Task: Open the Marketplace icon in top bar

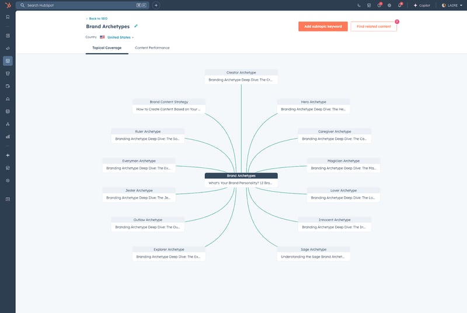Action: coord(369,5)
